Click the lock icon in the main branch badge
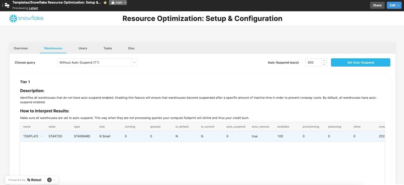The height and width of the screenshot is (185, 404). [x=113, y=2]
